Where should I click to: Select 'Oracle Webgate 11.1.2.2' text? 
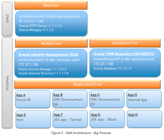click(36, 30)
